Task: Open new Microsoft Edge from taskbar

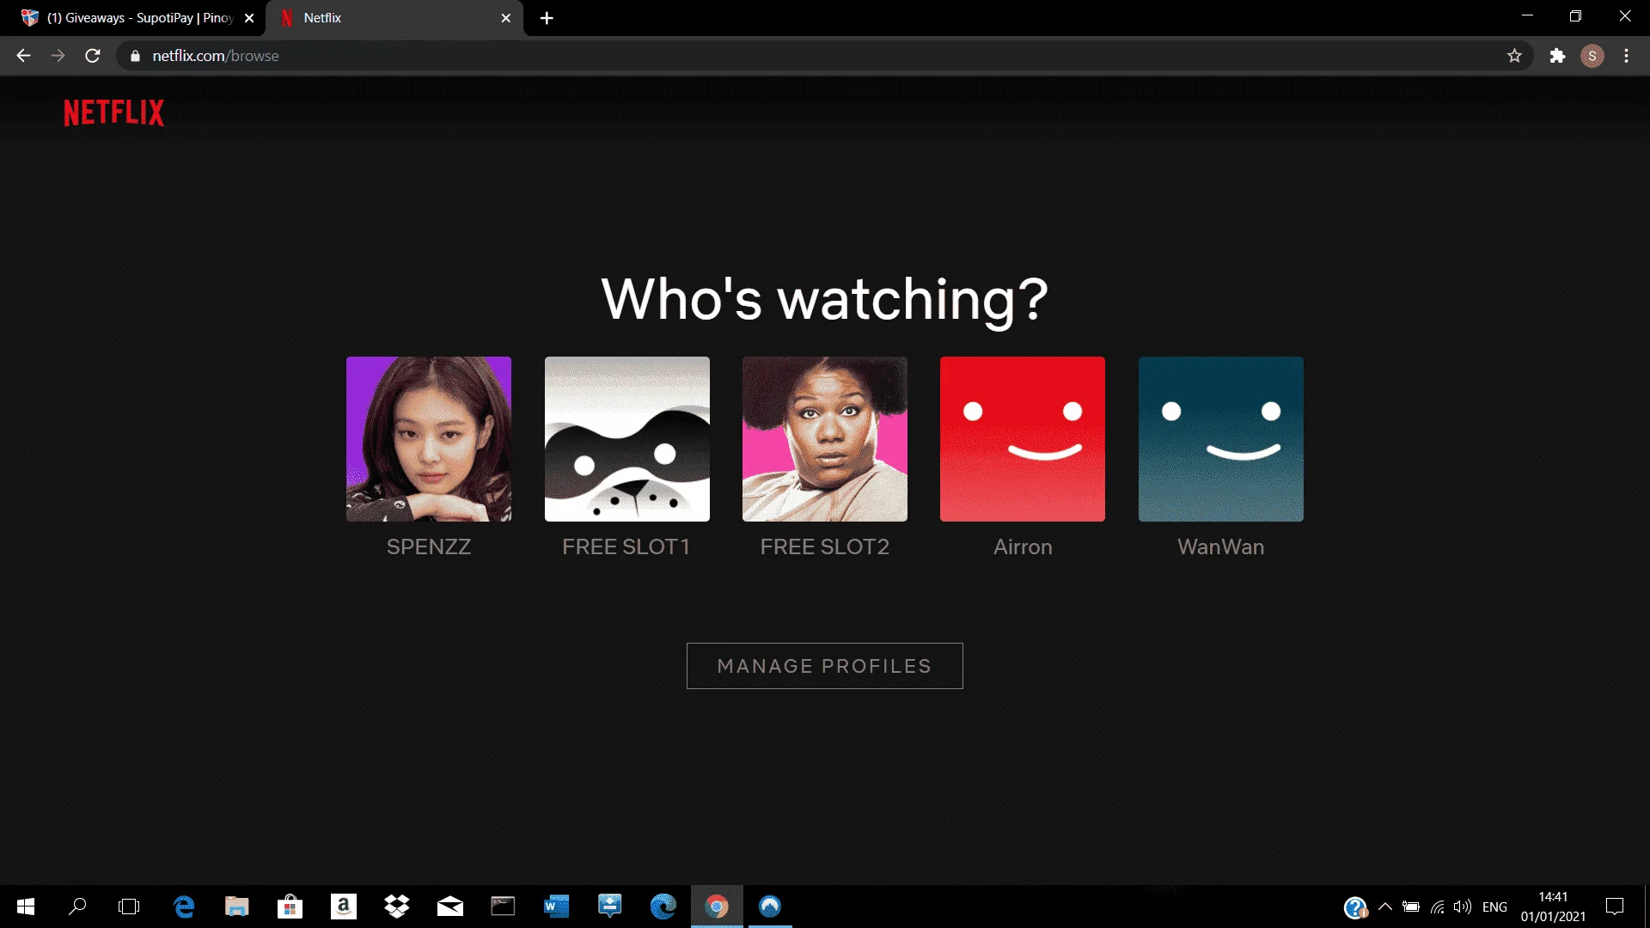Action: point(663,907)
